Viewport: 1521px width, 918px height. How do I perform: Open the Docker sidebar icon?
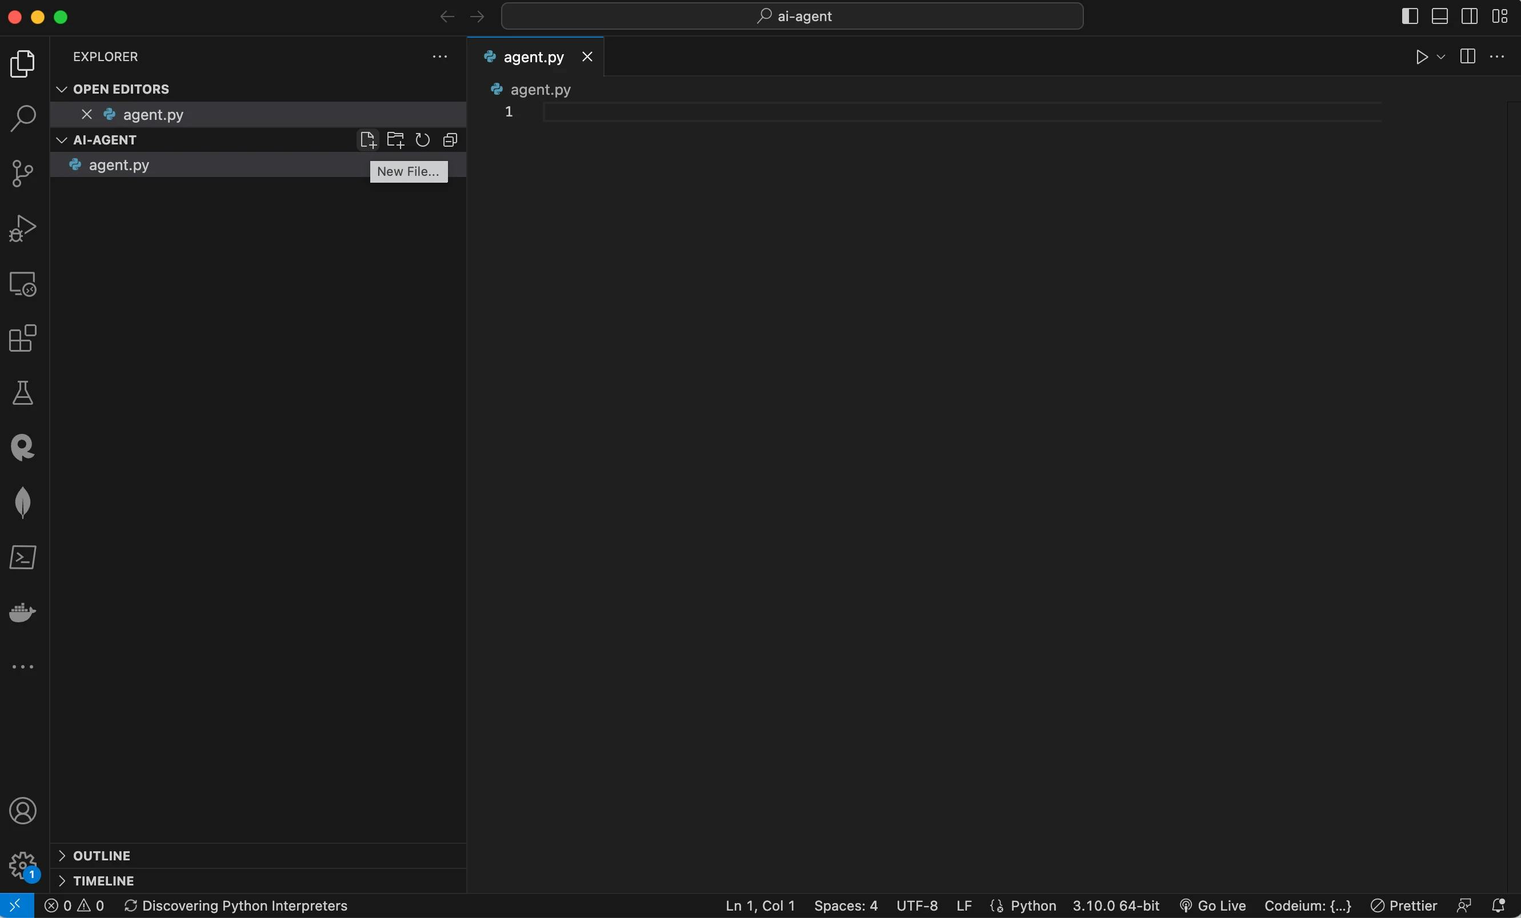(x=23, y=612)
